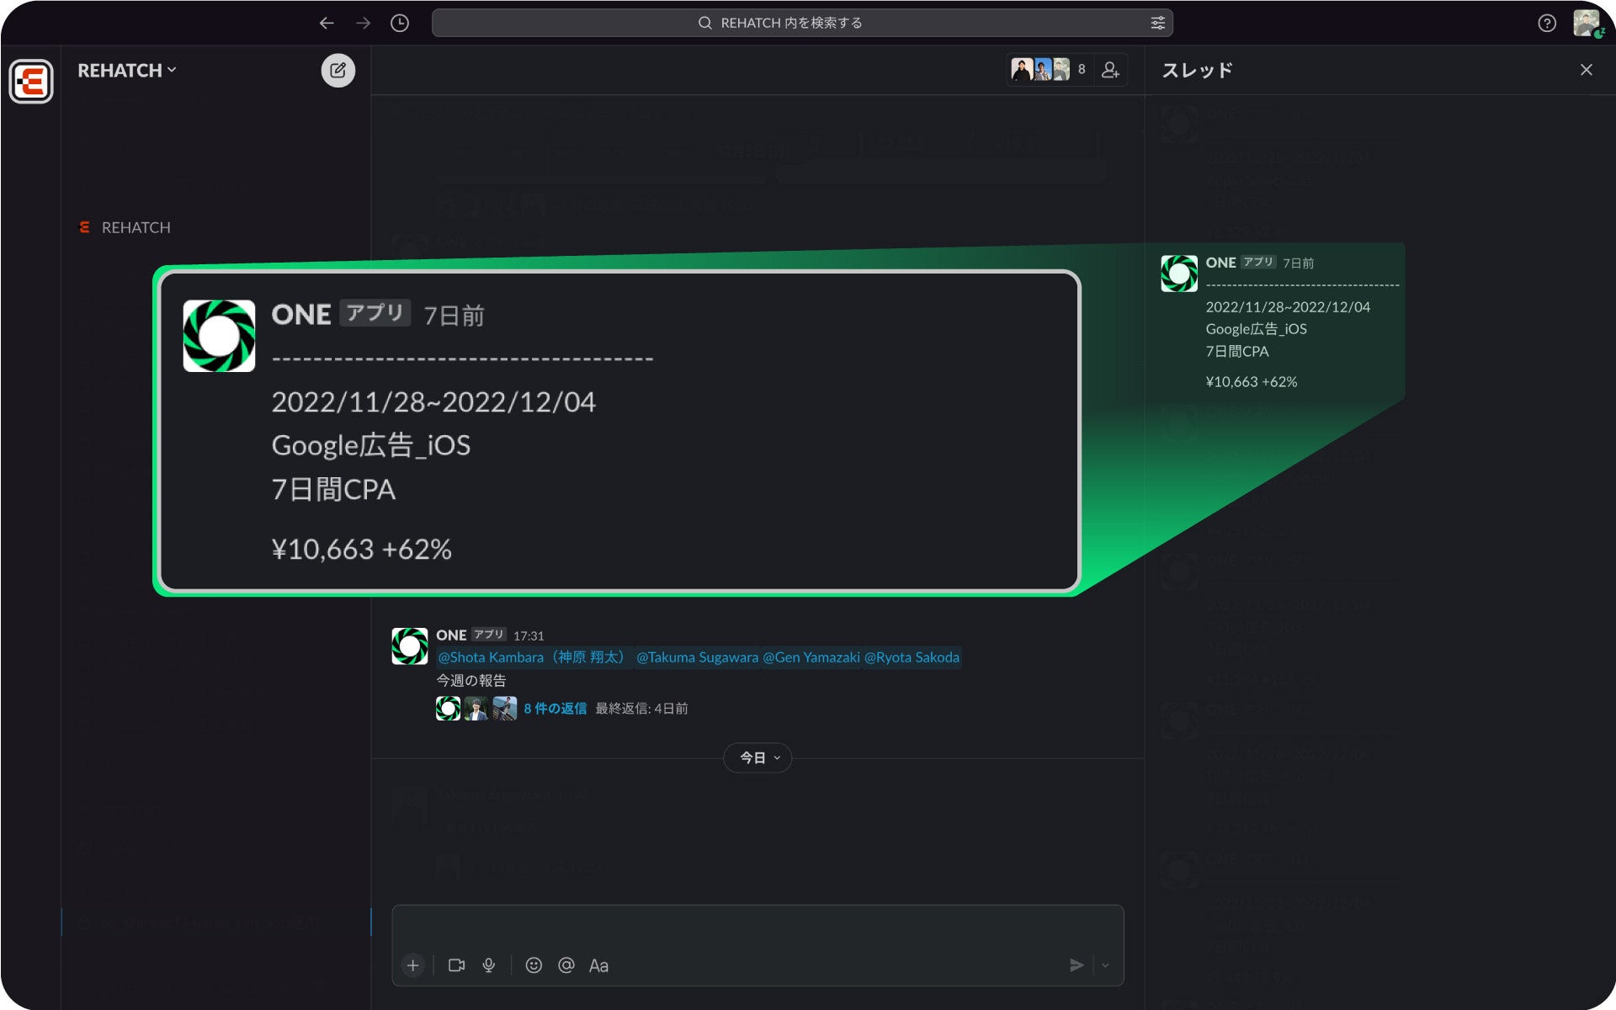The width and height of the screenshot is (1616, 1010).
Task: Click 最終返信: 4日前 text
Action: pos(641,709)
